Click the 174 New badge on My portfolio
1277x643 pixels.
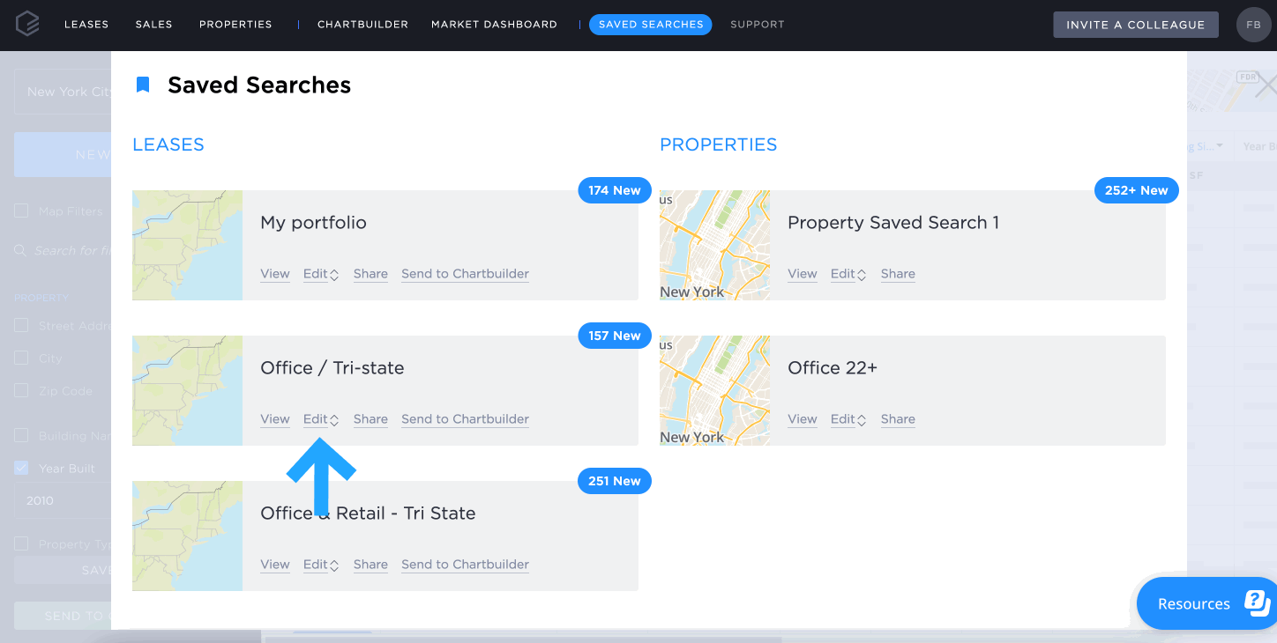pyautogui.click(x=615, y=190)
